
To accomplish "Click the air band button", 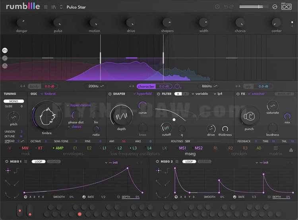I will coord(248,86).
